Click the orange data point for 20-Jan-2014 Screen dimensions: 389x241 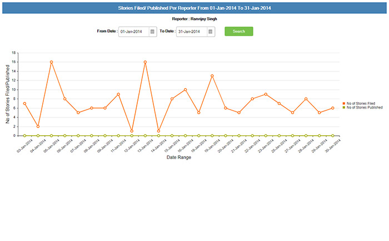point(226,108)
